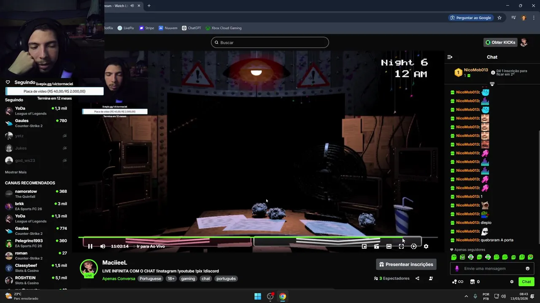Open the LivePix bookmark
540x303 pixels.
(126, 28)
